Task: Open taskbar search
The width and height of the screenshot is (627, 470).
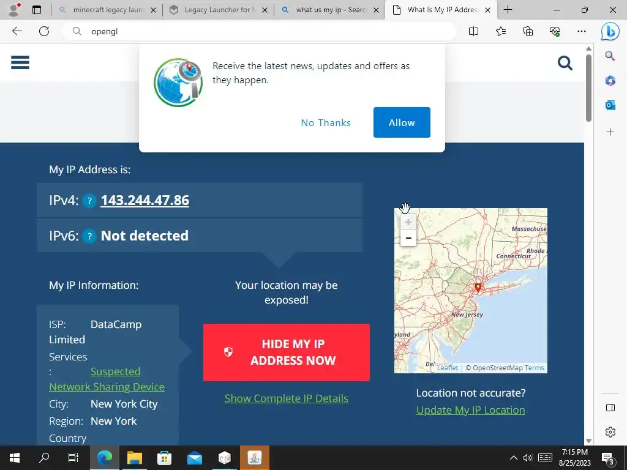Action: tap(44, 458)
